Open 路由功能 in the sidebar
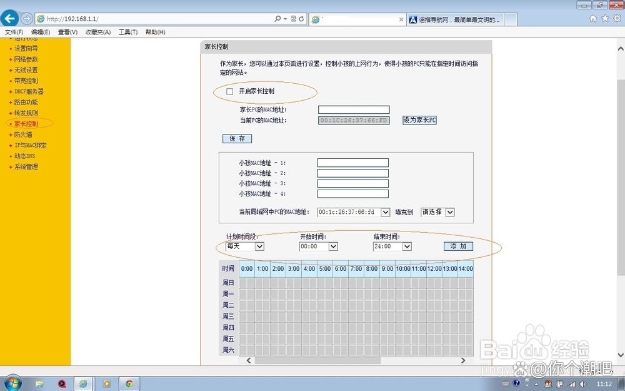Image resolution: width=625 pixels, height=391 pixels. (26, 102)
